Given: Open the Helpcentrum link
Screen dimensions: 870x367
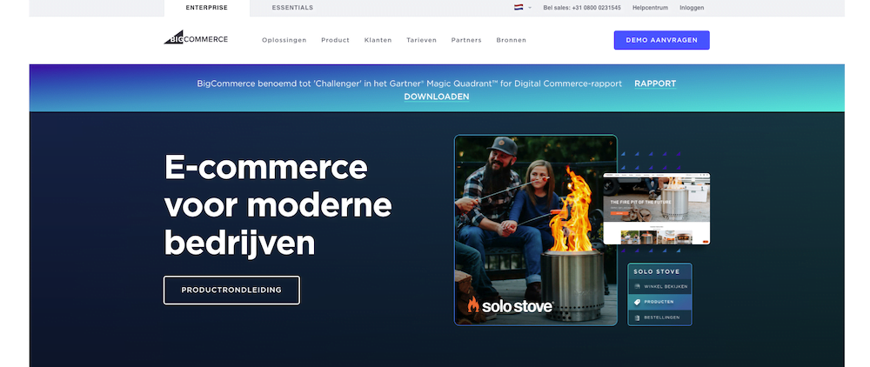Looking at the screenshot, I should click(x=648, y=8).
